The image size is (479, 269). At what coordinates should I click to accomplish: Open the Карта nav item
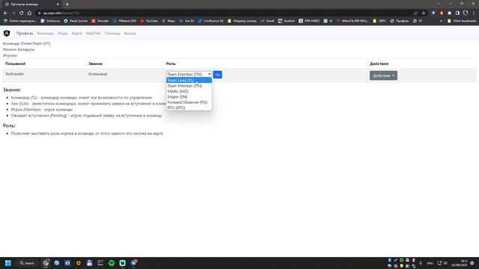pyautogui.click(x=76, y=33)
